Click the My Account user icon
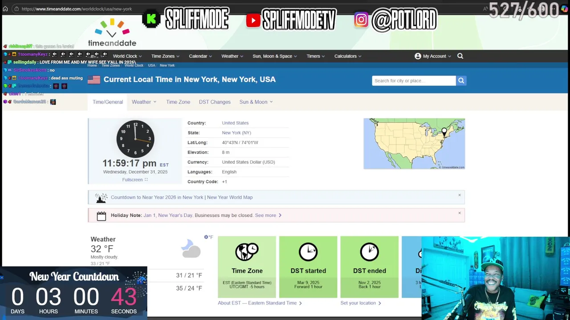The image size is (570, 320). point(418,56)
